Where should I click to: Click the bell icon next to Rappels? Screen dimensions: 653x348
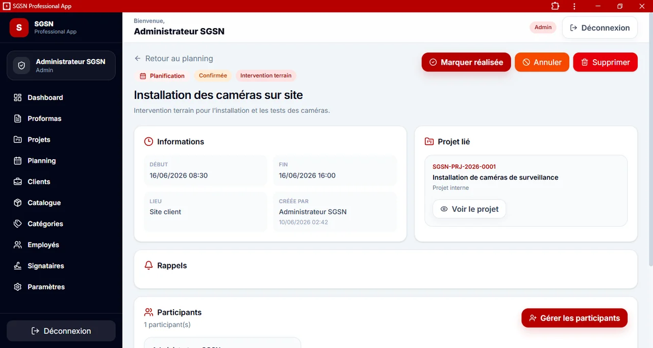(148, 265)
